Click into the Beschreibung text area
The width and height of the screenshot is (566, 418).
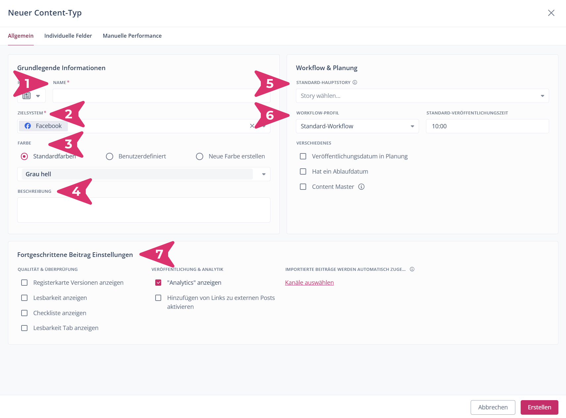(144, 210)
